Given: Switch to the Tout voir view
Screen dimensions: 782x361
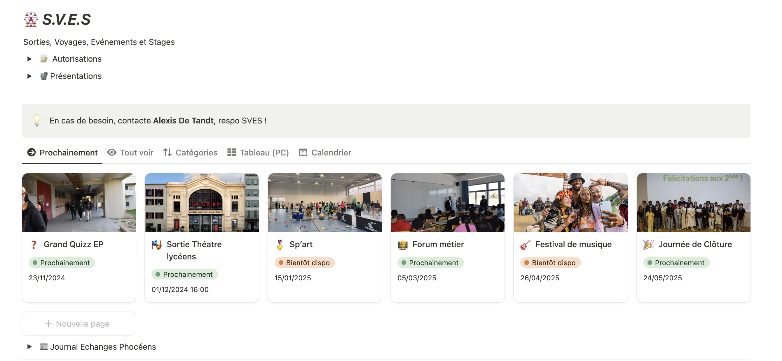Looking at the screenshot, I should click(130, 152).
